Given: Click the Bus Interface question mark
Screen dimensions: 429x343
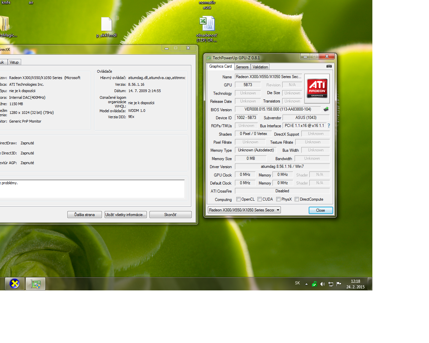Looking at the screenshot, I should 329,126.
